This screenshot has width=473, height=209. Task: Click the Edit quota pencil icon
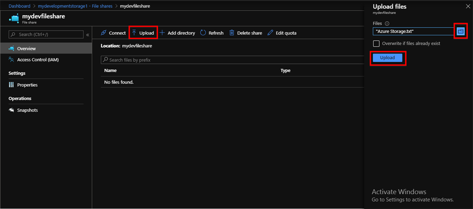(x=270, y=33)
